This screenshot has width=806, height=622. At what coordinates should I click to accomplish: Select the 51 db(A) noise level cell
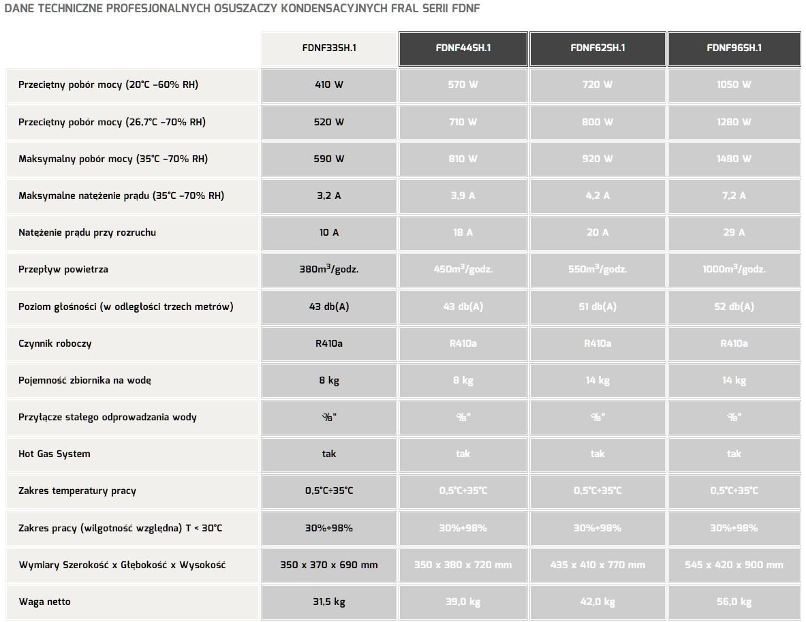(598, 307)
